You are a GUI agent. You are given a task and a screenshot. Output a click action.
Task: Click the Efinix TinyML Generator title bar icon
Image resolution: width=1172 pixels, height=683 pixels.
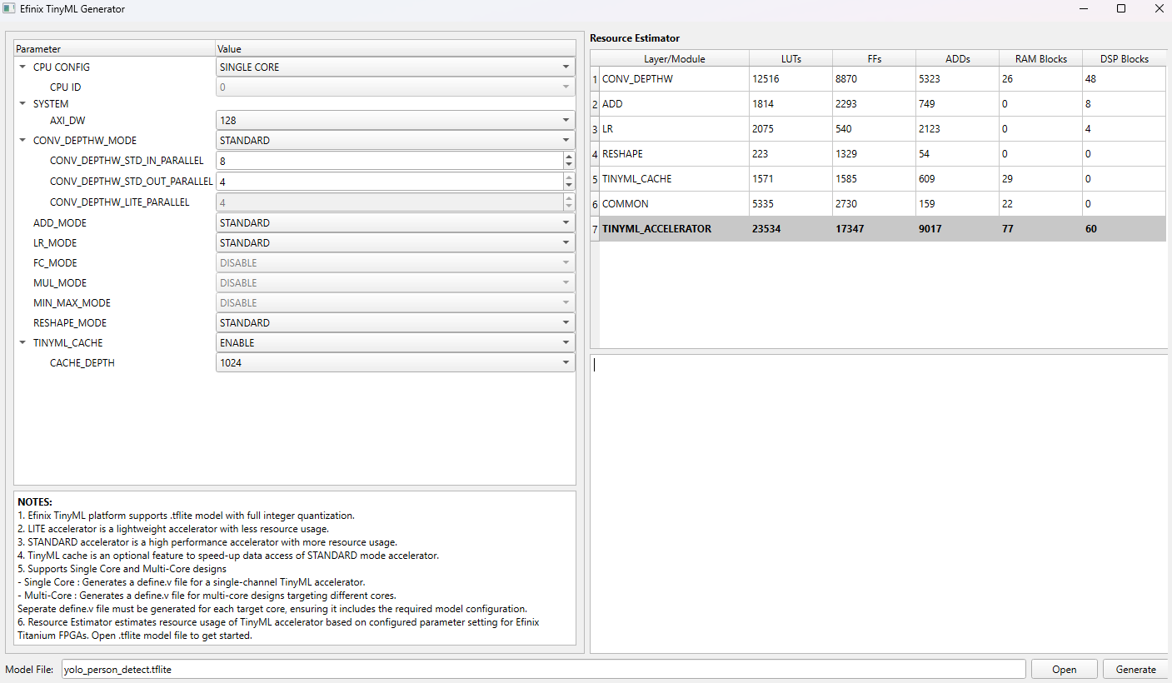pos(10,8)
